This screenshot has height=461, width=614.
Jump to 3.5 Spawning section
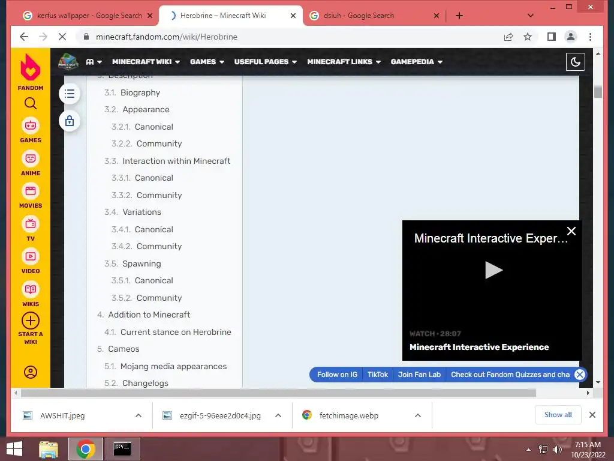coord(133,264)
